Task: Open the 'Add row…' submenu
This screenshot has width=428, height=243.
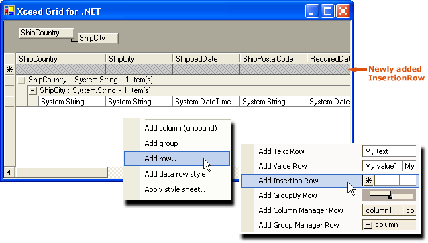Action: click(177, 159)
